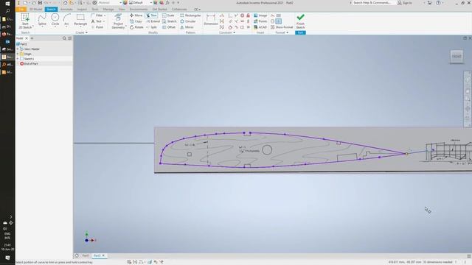
Task: Expand the Create panel dropdown
Action: [82, 32]
